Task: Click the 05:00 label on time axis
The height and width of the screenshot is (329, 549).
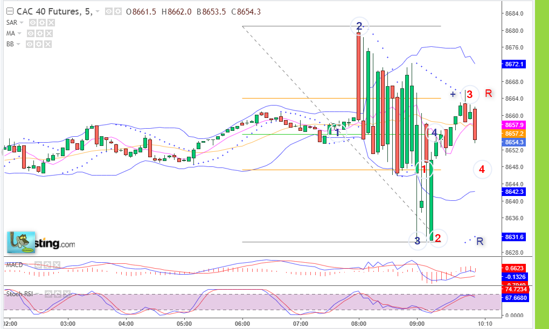Action: click(184, 324)
